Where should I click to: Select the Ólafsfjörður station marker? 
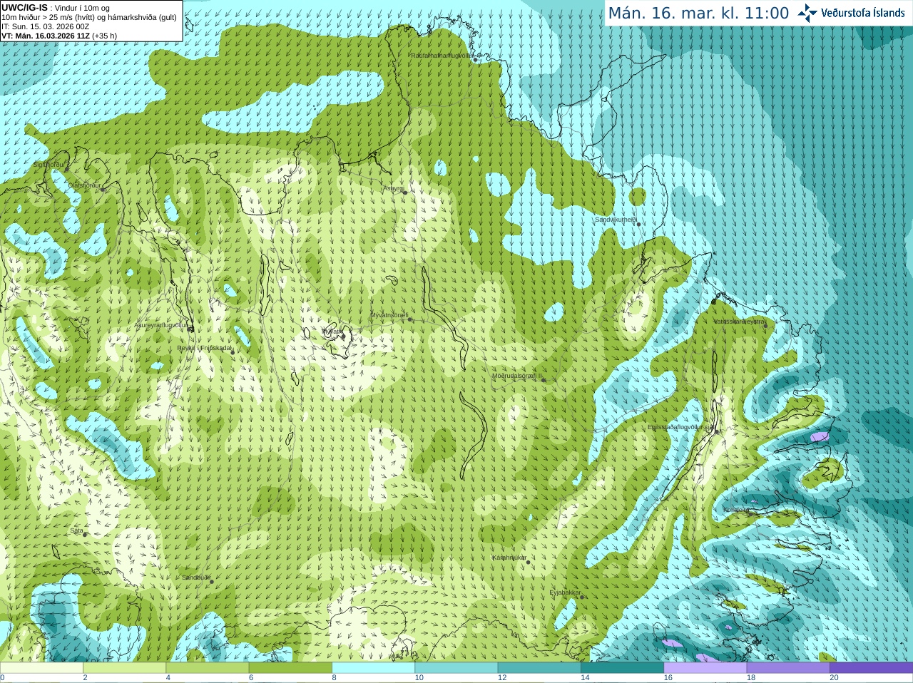pyautogui.click(x=103, y=190)
